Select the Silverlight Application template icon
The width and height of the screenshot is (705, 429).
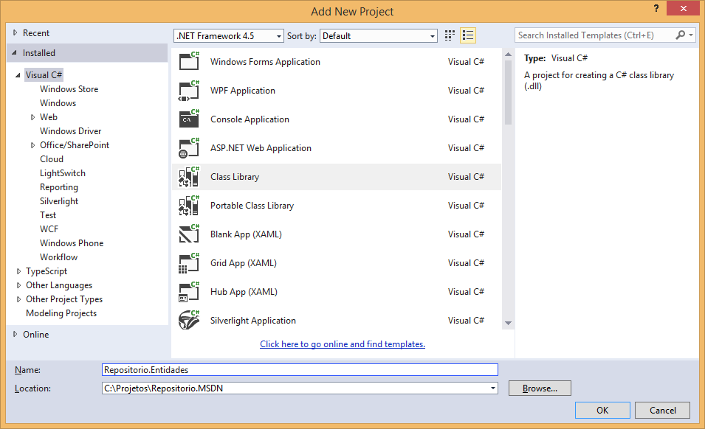189,320
